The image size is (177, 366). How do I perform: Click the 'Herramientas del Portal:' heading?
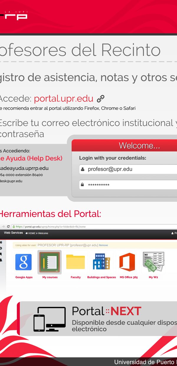tap(50, 213)
